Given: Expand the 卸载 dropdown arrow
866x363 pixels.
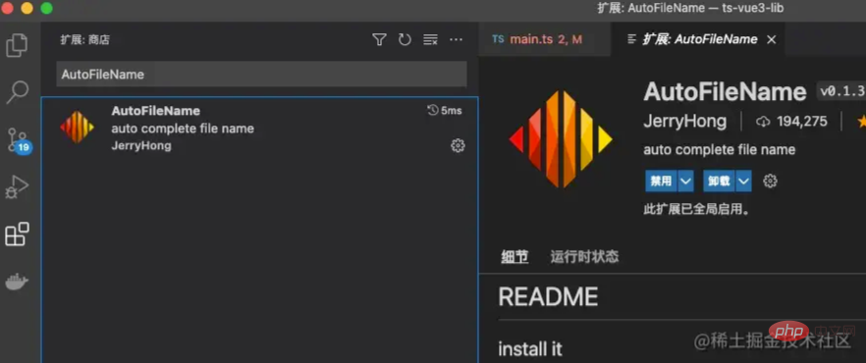Looking at the screenshot, I should [743, 181].
